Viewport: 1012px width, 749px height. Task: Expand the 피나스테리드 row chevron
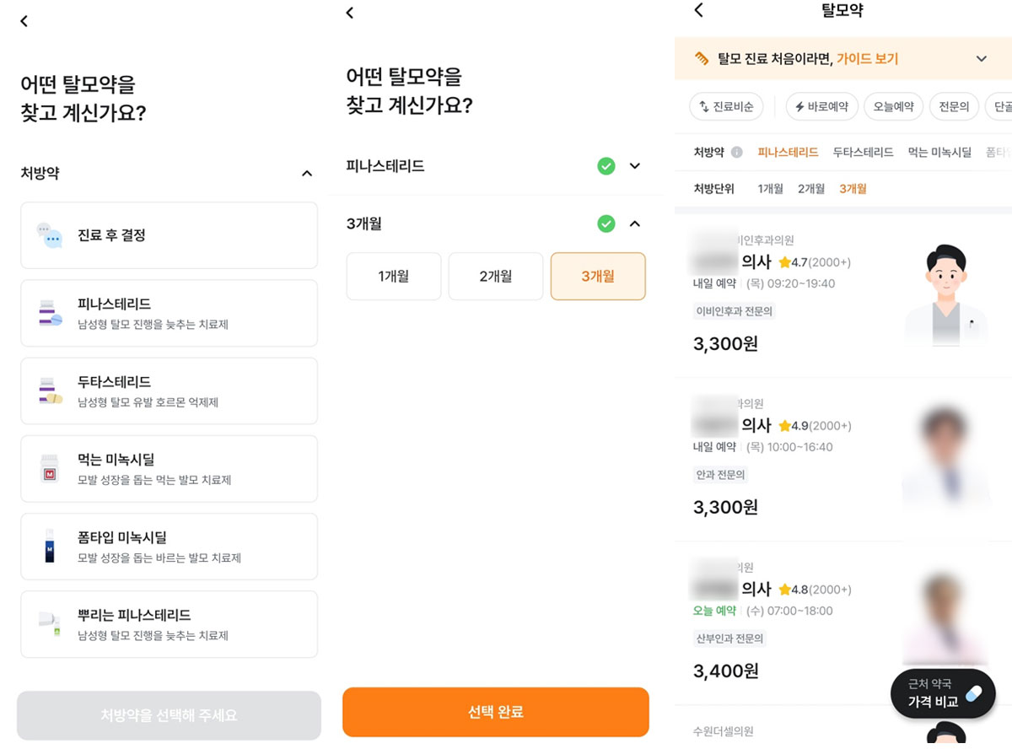pyautogui.click(x=635, y=166)
